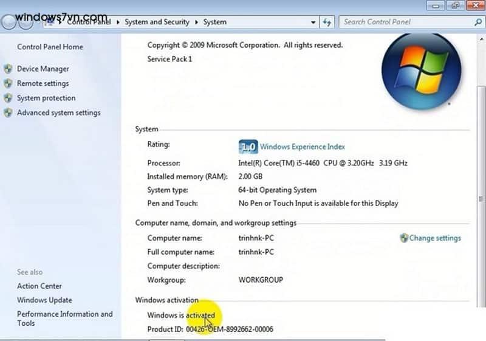486x341 pixels.
Task: Expand the arrow after System and Security breadcrumb
Action: [x=196, y=22]
